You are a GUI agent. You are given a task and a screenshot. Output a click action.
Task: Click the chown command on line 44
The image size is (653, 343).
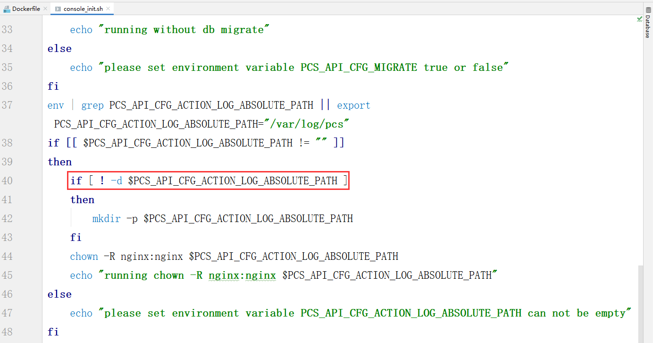[x=84, y=257]
